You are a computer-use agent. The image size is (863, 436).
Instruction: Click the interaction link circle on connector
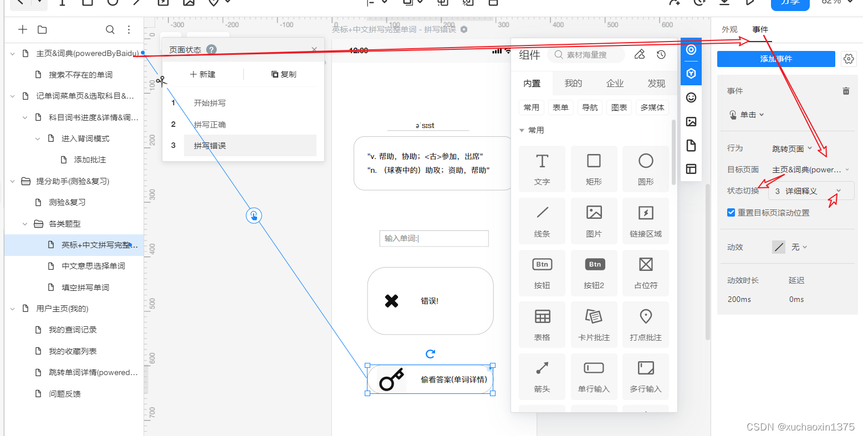point(254,216)
